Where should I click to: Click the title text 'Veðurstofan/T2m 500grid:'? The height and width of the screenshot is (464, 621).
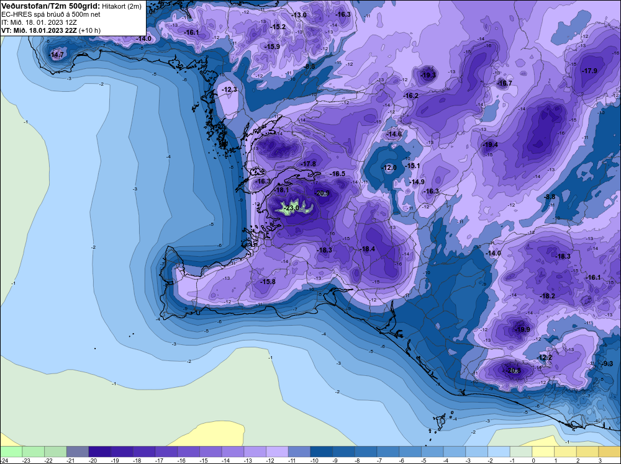pyautogui.click(x=51, y=6)
